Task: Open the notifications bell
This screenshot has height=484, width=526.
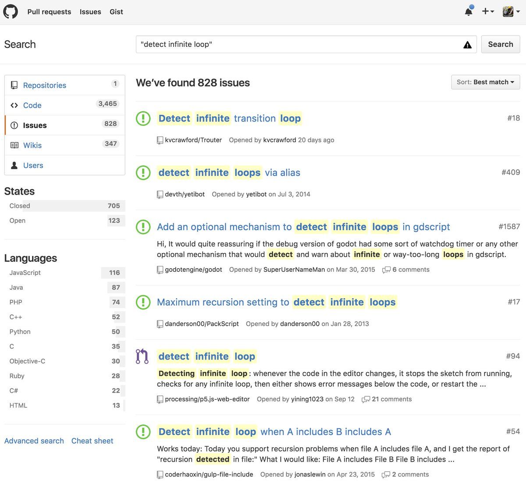Action: click(x=469, y=11)
